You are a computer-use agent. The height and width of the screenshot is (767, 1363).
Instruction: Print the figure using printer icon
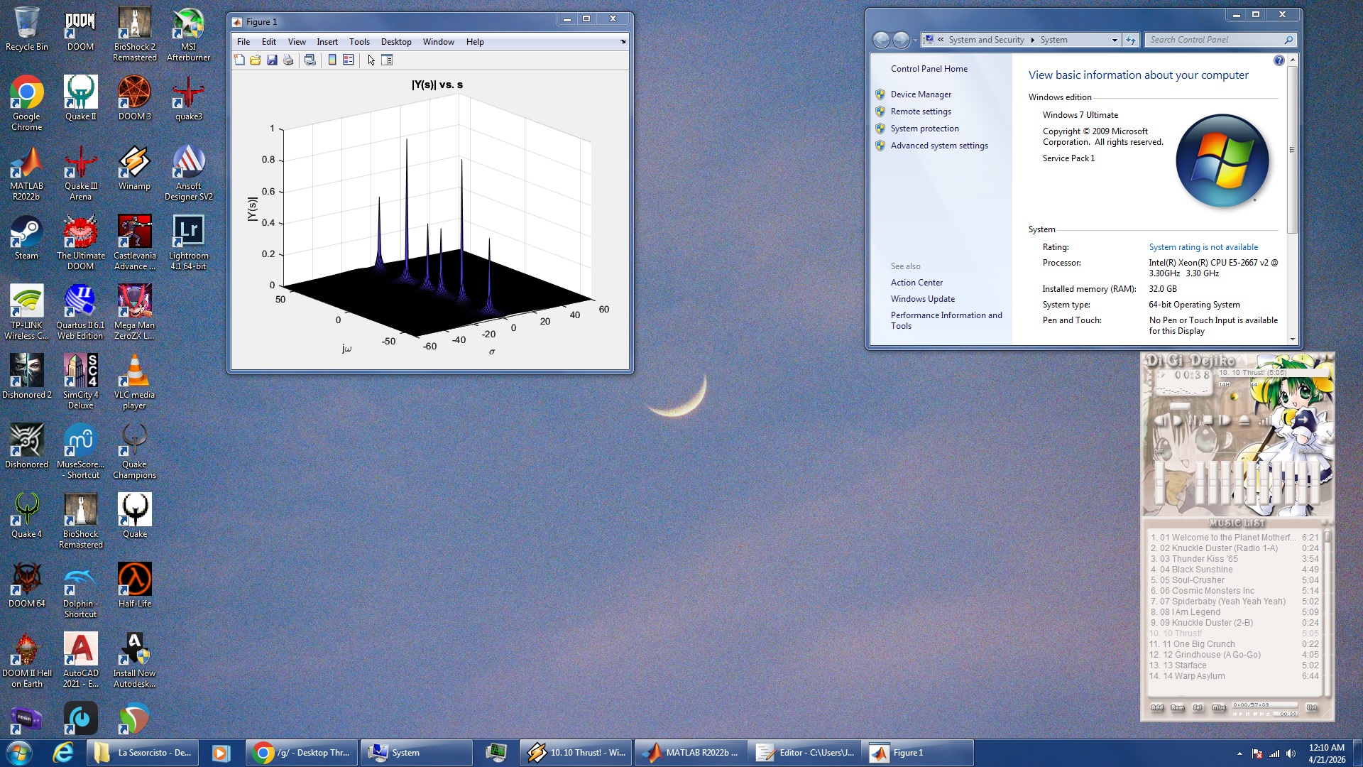pyautogui.click(x=288, y=60)
